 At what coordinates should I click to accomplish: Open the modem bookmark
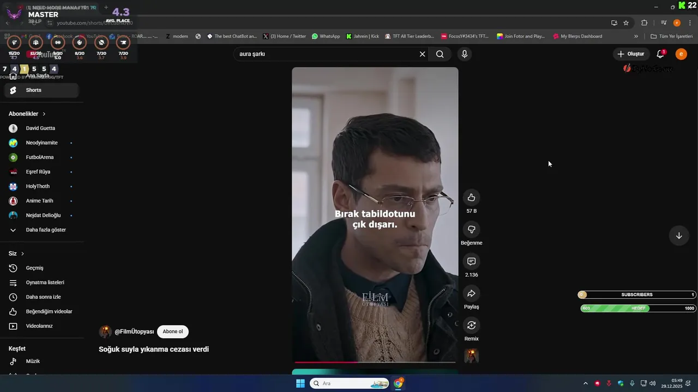point(177,36)
